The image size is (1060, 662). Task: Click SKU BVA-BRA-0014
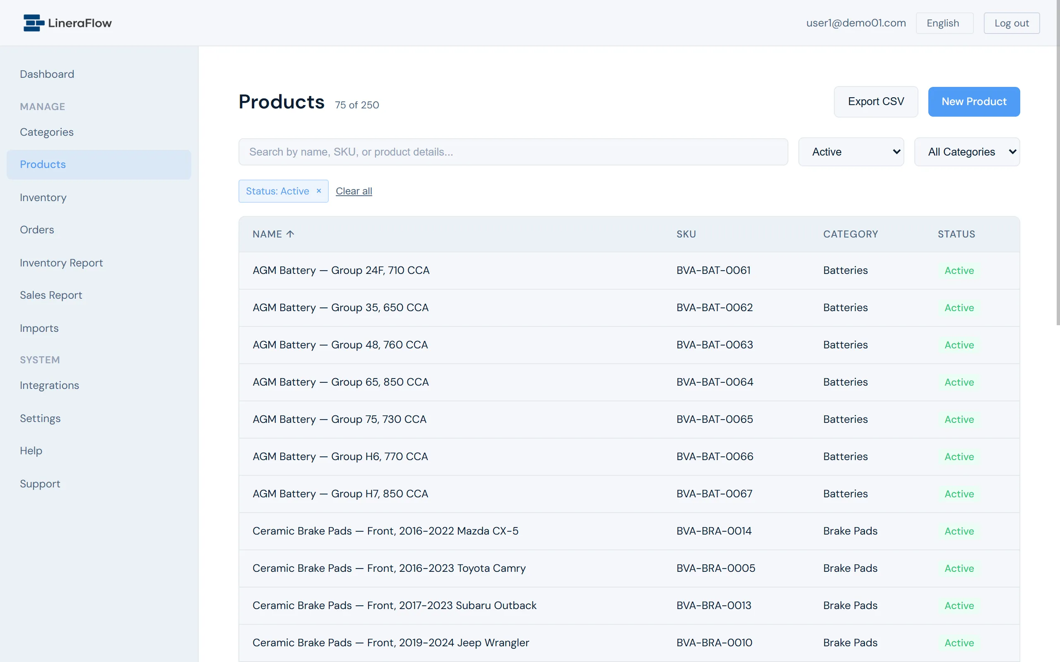(x=713, y=531)
